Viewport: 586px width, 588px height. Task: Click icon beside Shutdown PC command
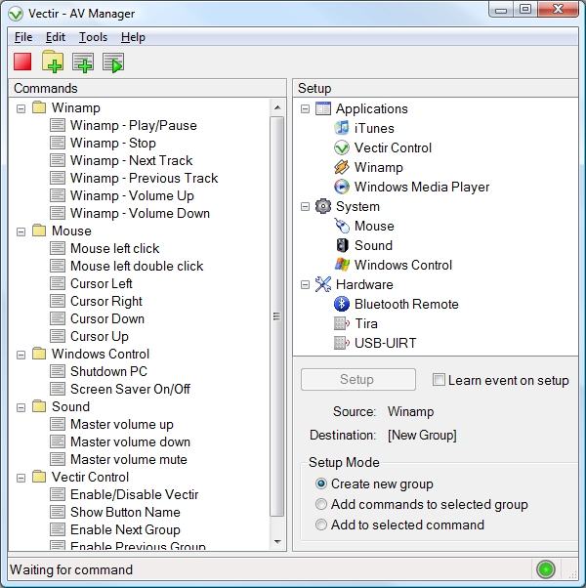point(58,371)
